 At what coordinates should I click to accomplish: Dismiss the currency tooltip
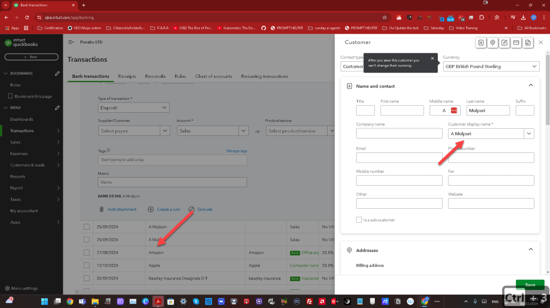[432, 58]
